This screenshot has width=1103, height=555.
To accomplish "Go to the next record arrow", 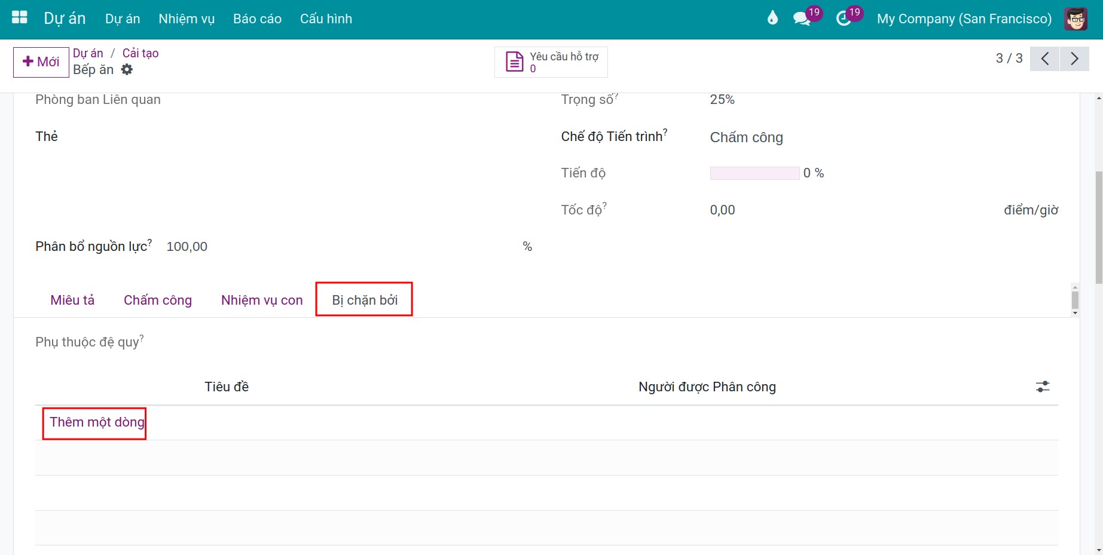I will (1074, 59).
